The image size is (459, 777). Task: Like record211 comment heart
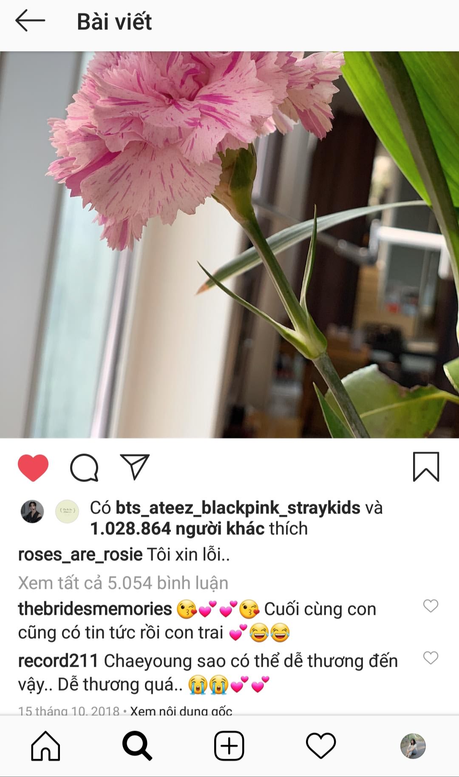tap(431, 658)
